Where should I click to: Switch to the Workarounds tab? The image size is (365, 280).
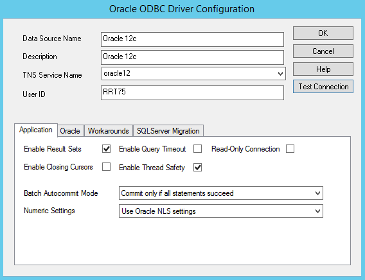point(109,131)
